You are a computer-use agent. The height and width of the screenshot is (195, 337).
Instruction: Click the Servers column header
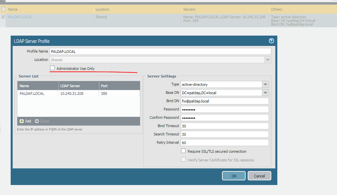point(189,9)
